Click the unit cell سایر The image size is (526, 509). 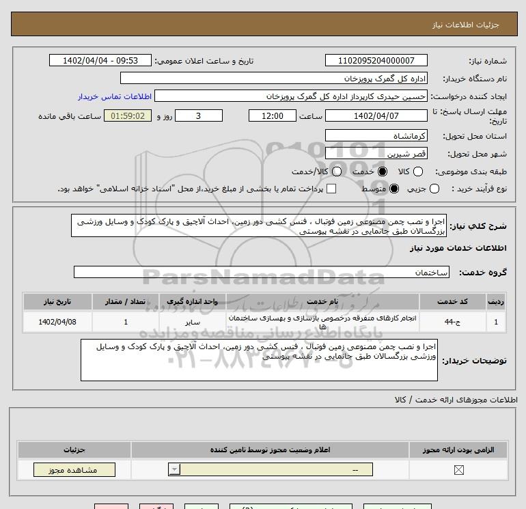tap(192, 322)
